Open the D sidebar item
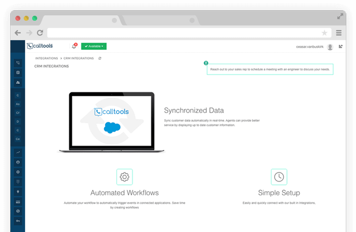Viewport: 356px width, 232px height. tap(18, 122)
